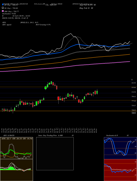Click the blue 20 Day EMA legend swatch
137x181 pixels.
coord(3,5)
